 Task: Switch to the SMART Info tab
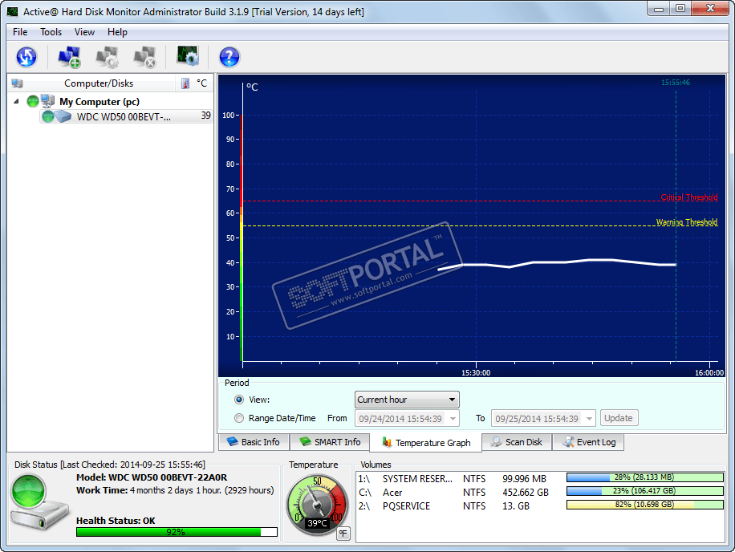[330, 442]
